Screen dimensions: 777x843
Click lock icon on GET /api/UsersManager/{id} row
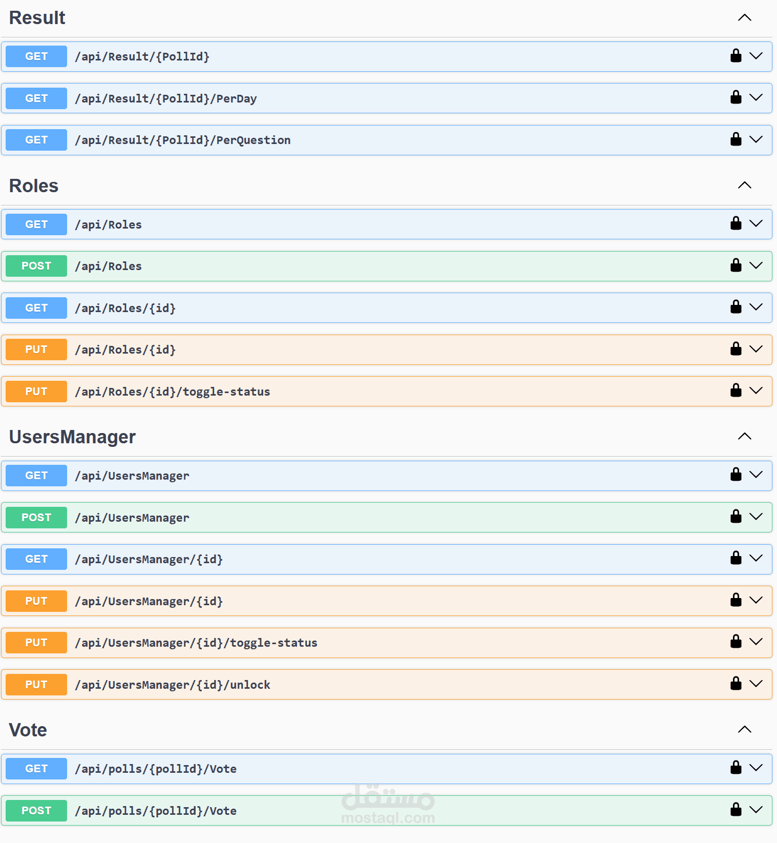tap(736, 558)
